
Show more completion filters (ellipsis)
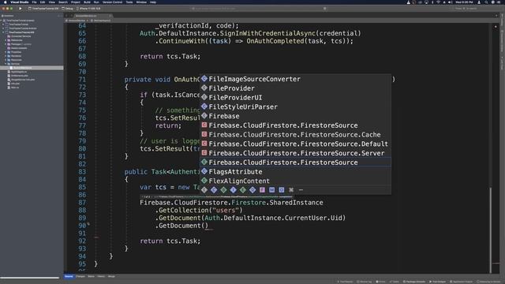301,190
